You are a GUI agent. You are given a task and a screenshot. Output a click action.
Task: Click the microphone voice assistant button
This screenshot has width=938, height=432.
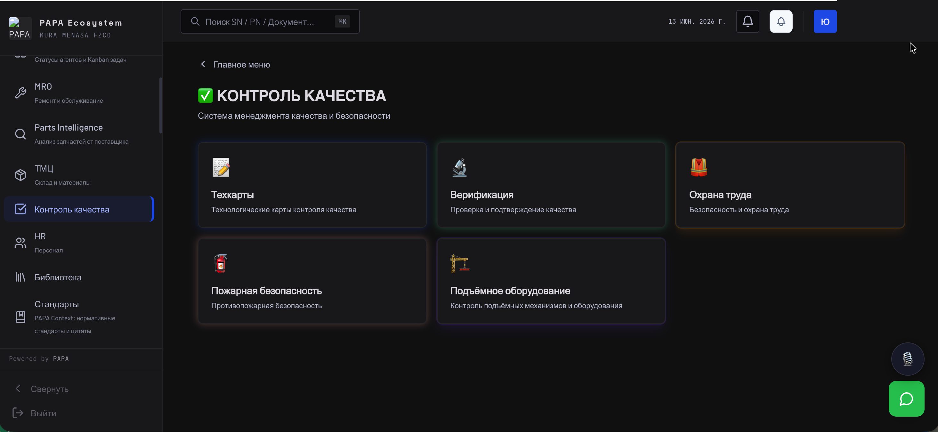[907, 359]
